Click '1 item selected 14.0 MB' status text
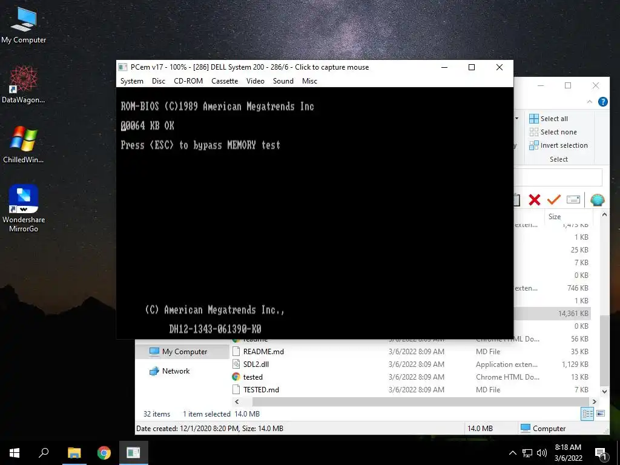The height and width of the screenshot is (465, 620). point(221,414)
